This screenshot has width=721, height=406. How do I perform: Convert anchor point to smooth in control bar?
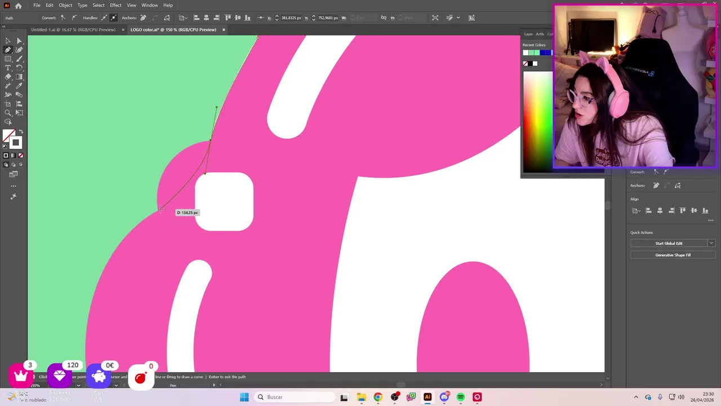pos(74,17)
